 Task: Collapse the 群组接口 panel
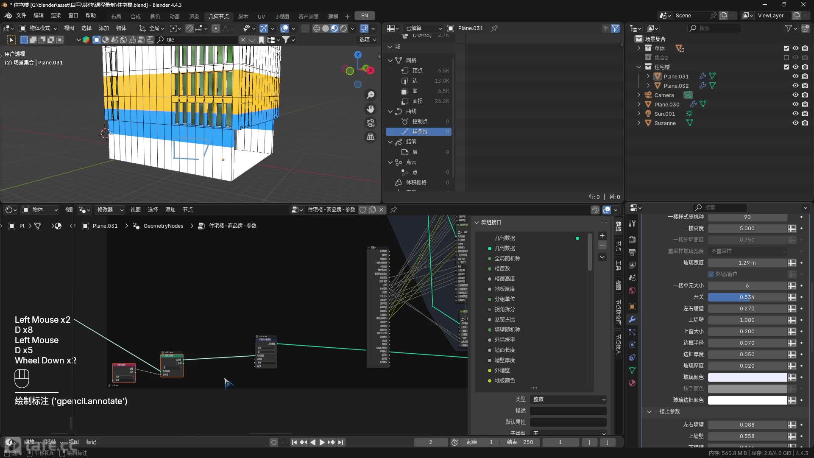tap(477, 223)
